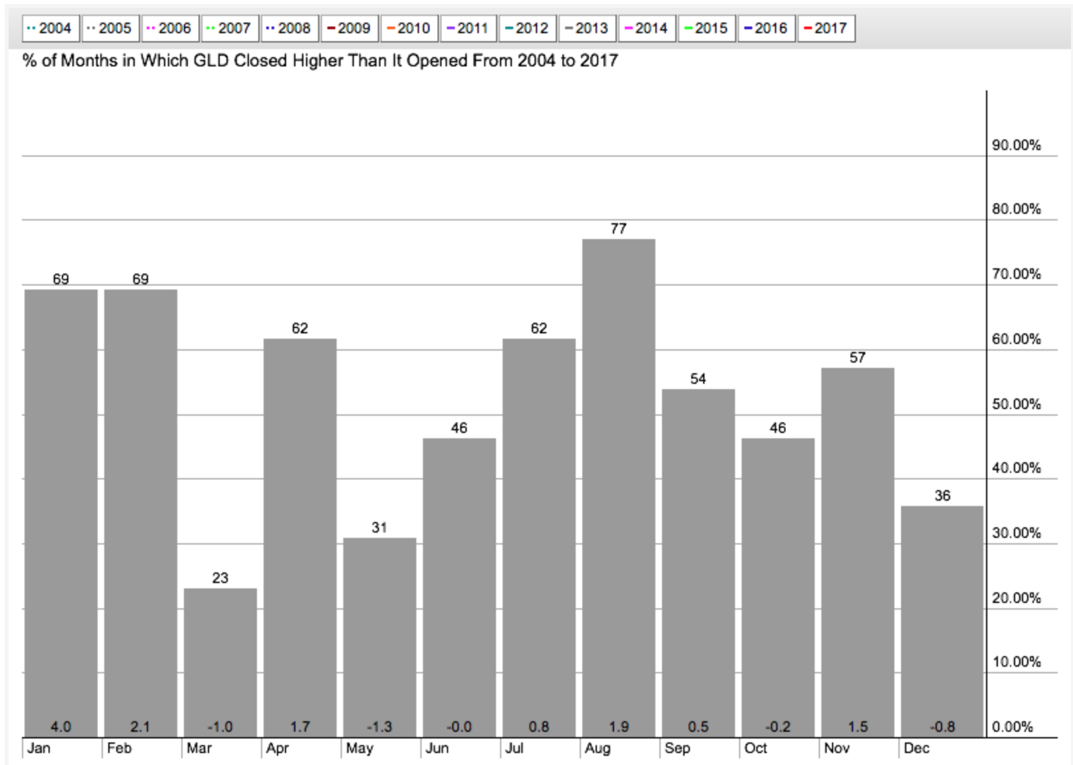Click the 70.00% y-axis label
The image size is (1073, 765).
1017,274
